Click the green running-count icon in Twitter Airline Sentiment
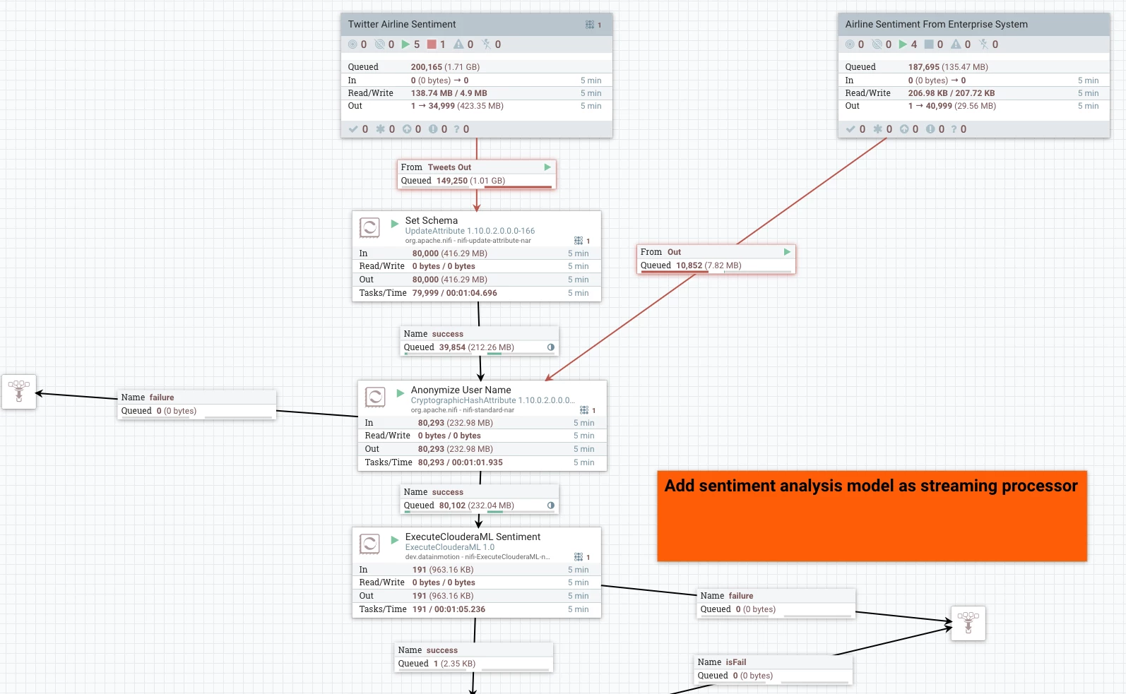 (x=405, y=44)
